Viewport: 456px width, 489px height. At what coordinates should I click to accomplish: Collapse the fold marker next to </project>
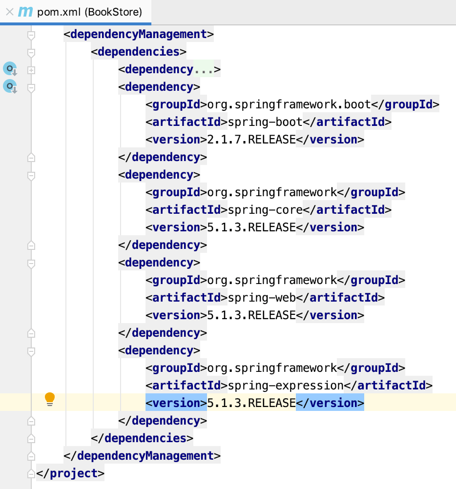pyautogui.click(x=31, y=473)
